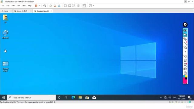This screenshot has width=194, height=109.
Task: Select the highlighter marker tool
Action: click(185, 39)
